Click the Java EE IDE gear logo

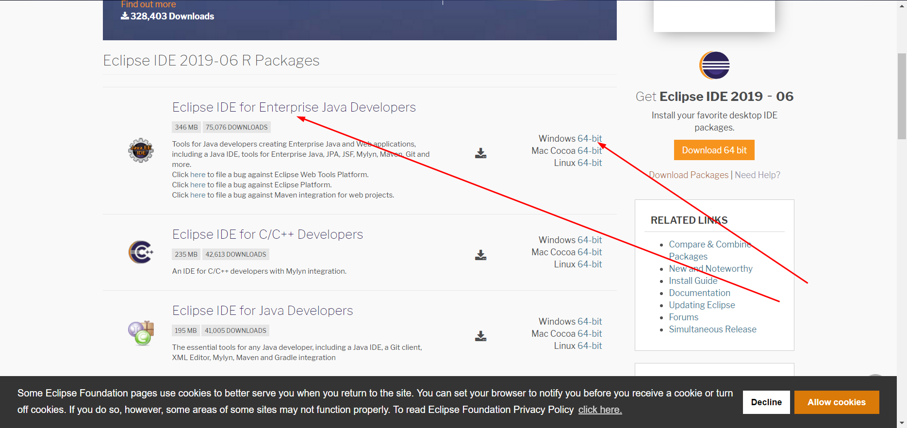141,150
